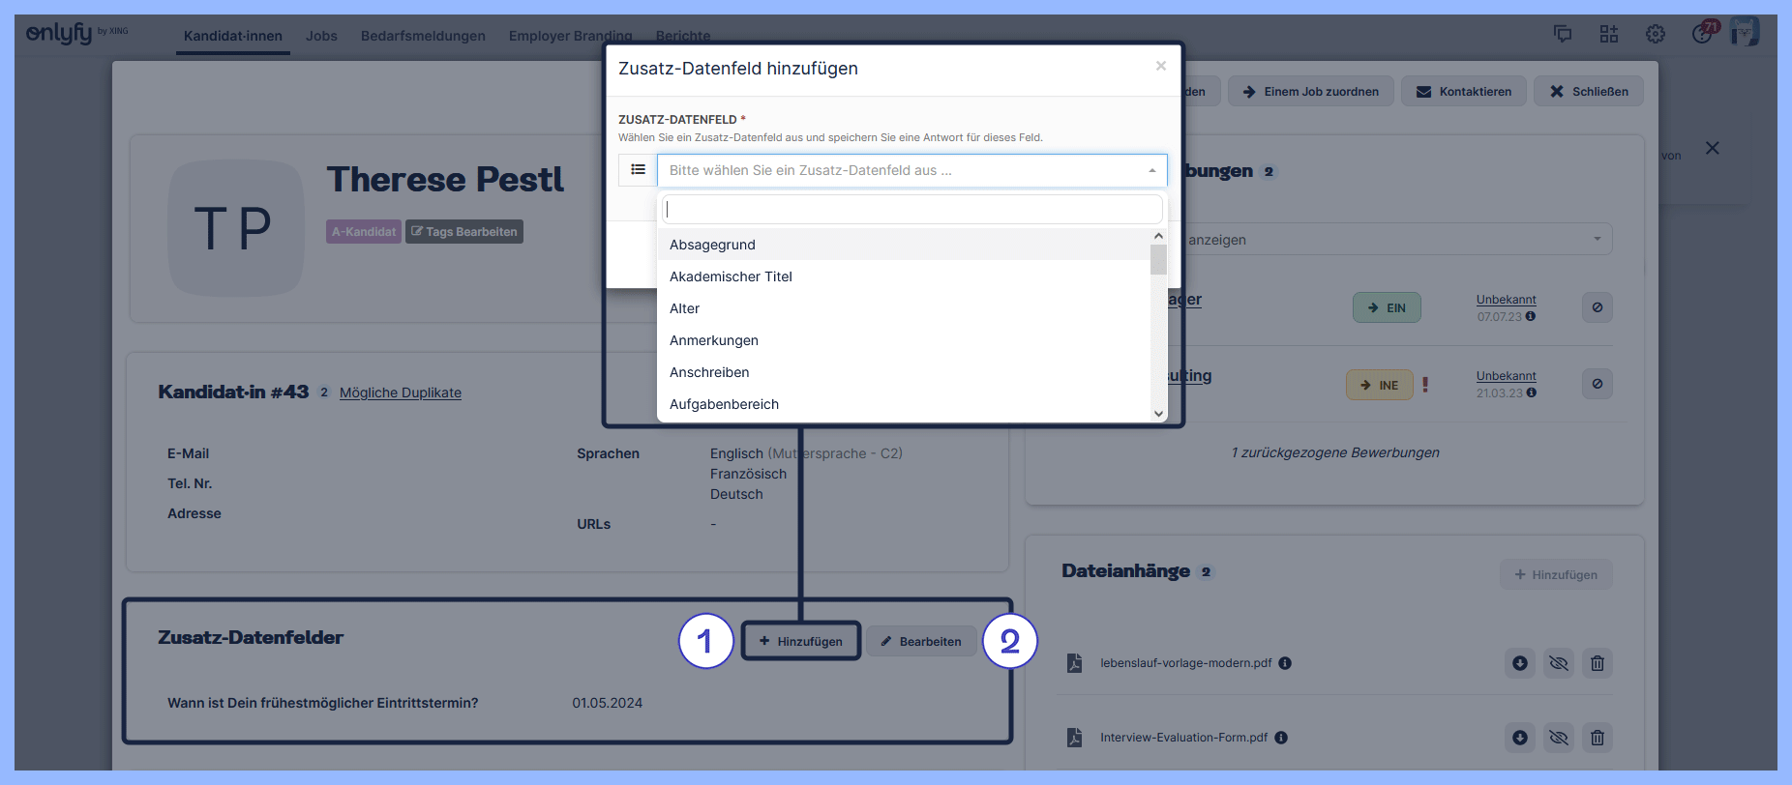Viewport: 1792px width, 785px height.
Task: Click the settings gear icon in header
Action: click(1656, 34)
